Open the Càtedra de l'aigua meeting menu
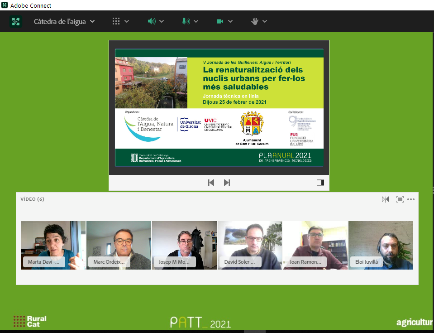The width and height of the screenshot is (434, 333). pos(64,21)
